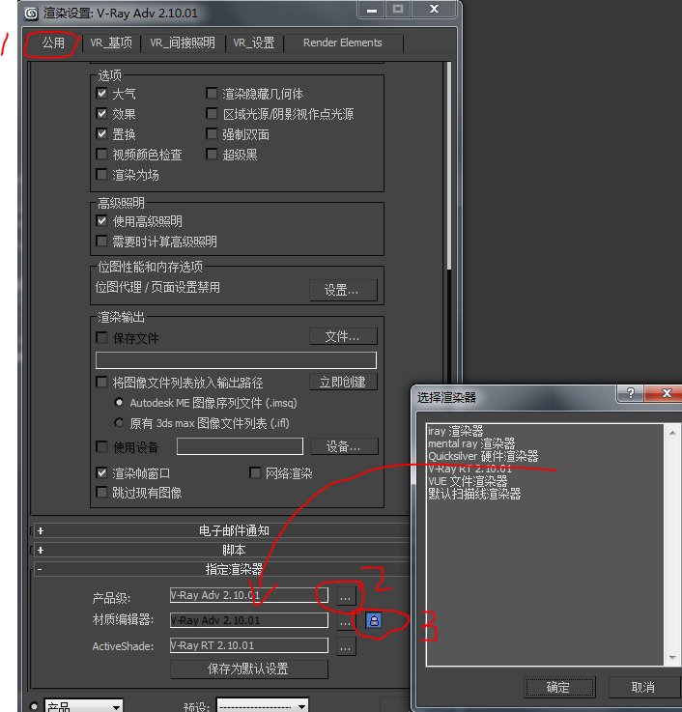Click the 文件... button in render output
Screen dimensions: 682x712
click(343, 336)
